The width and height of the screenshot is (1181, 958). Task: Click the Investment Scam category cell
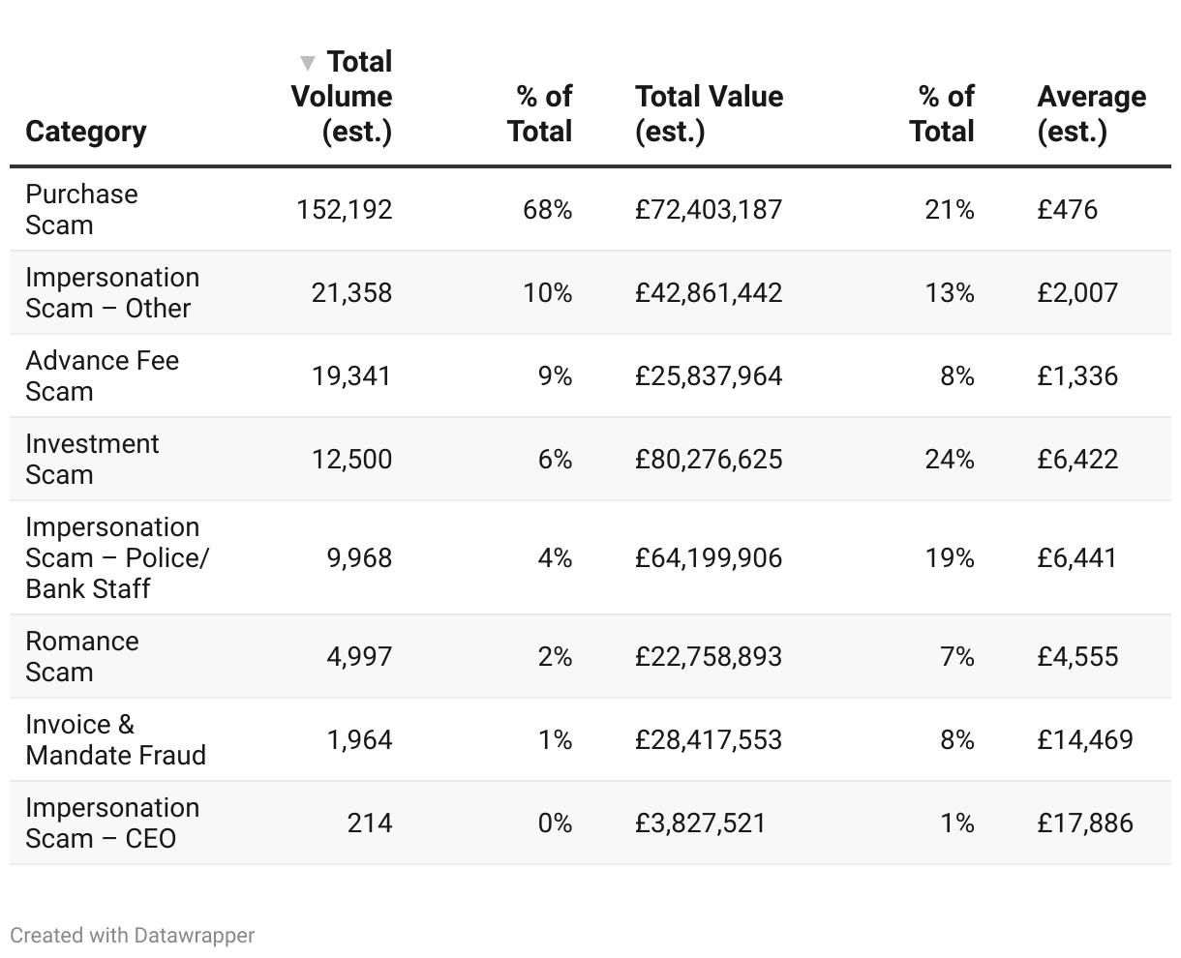[x=92, y=459]
